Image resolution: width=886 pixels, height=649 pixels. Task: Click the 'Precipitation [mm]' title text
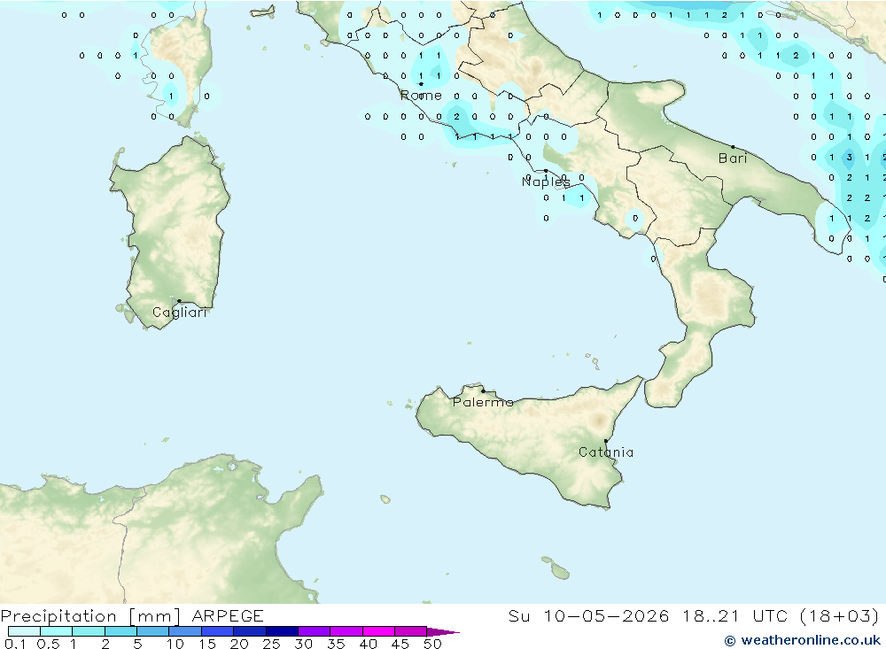pos(90,615)
